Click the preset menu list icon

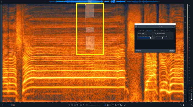coord(162,27)
